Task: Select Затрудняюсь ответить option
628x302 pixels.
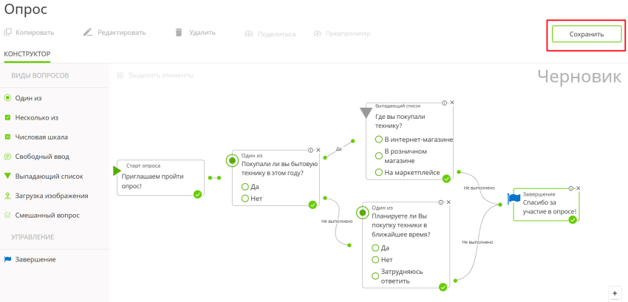Action: [x=376, y=276]
